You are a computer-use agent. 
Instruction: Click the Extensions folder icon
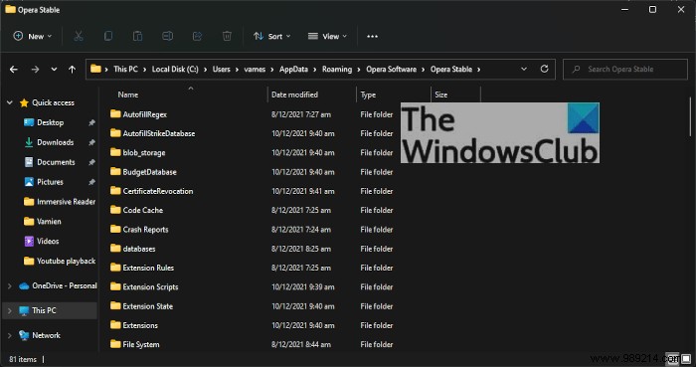pos(115,325)
